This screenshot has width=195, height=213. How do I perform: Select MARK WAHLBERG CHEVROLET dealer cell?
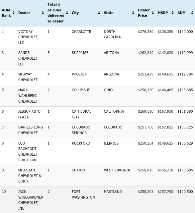[28, 96]
